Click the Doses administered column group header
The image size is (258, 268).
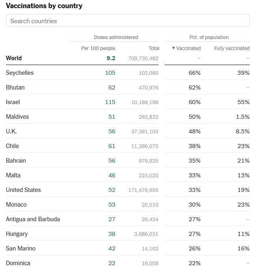pyautogui.click(x=116, y=37)
